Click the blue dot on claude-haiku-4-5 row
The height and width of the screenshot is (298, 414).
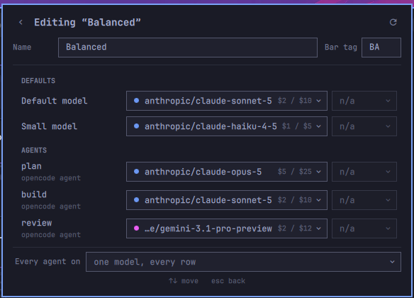tap(137, 126)
